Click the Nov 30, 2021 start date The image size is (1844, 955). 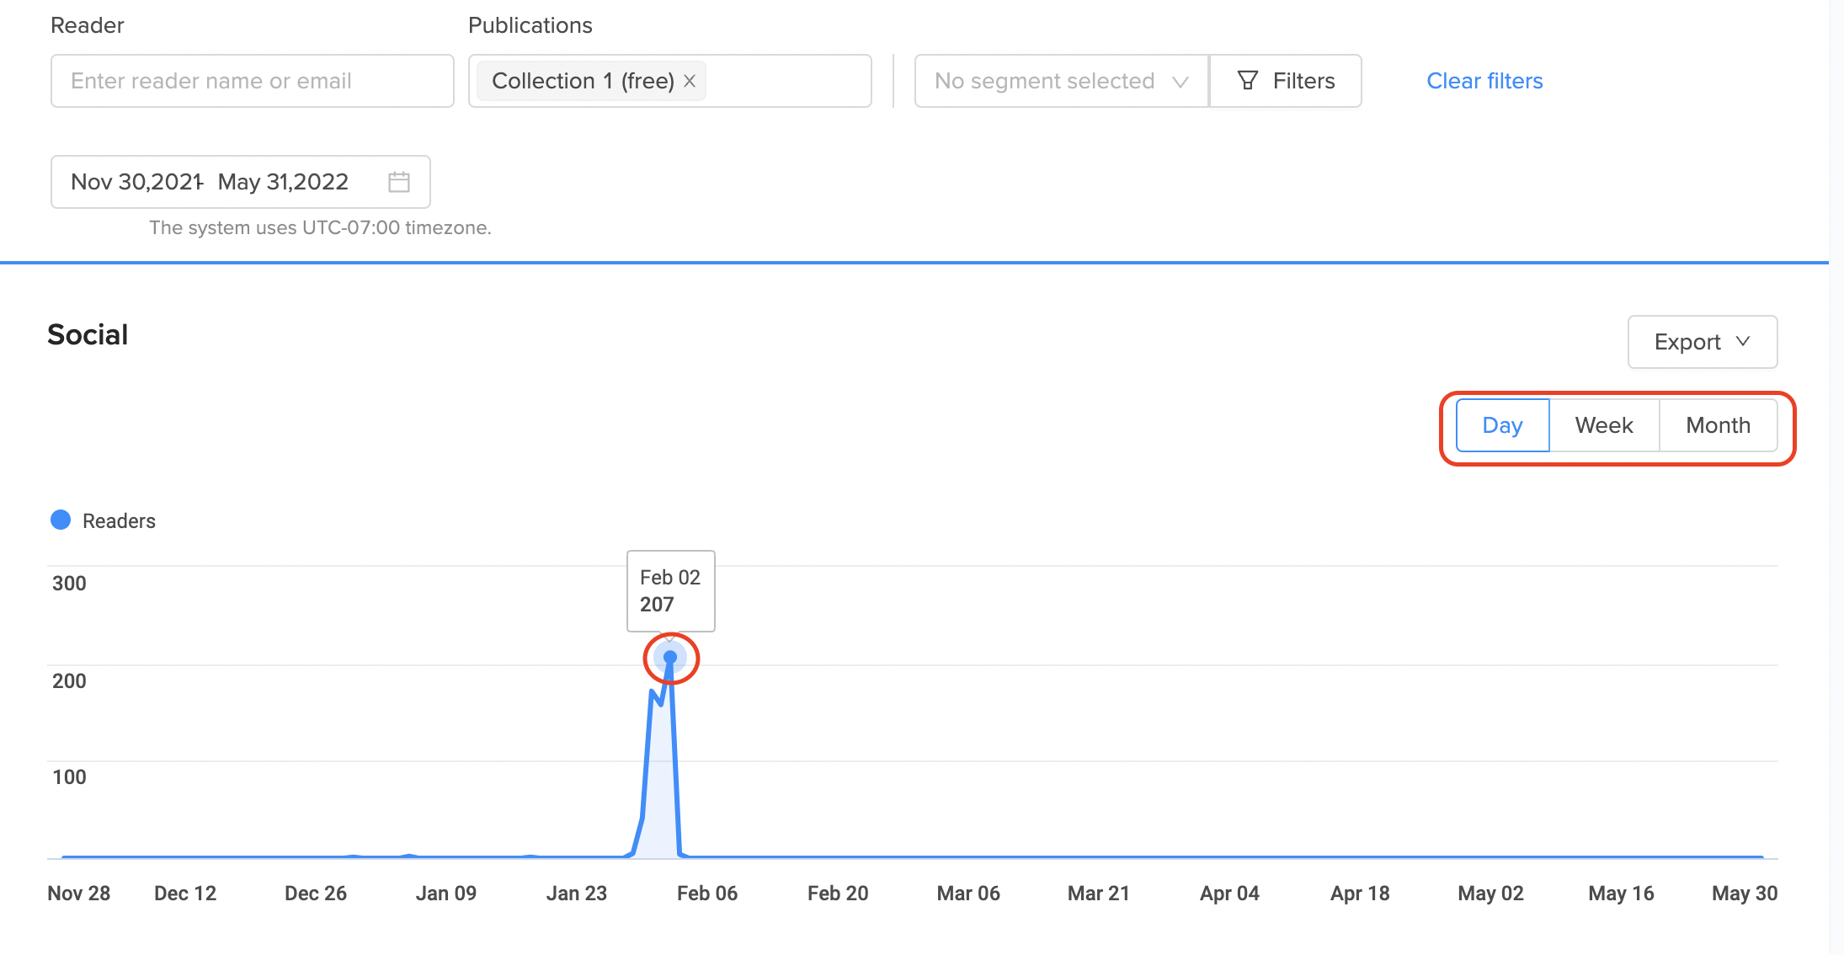coord(135,182)
